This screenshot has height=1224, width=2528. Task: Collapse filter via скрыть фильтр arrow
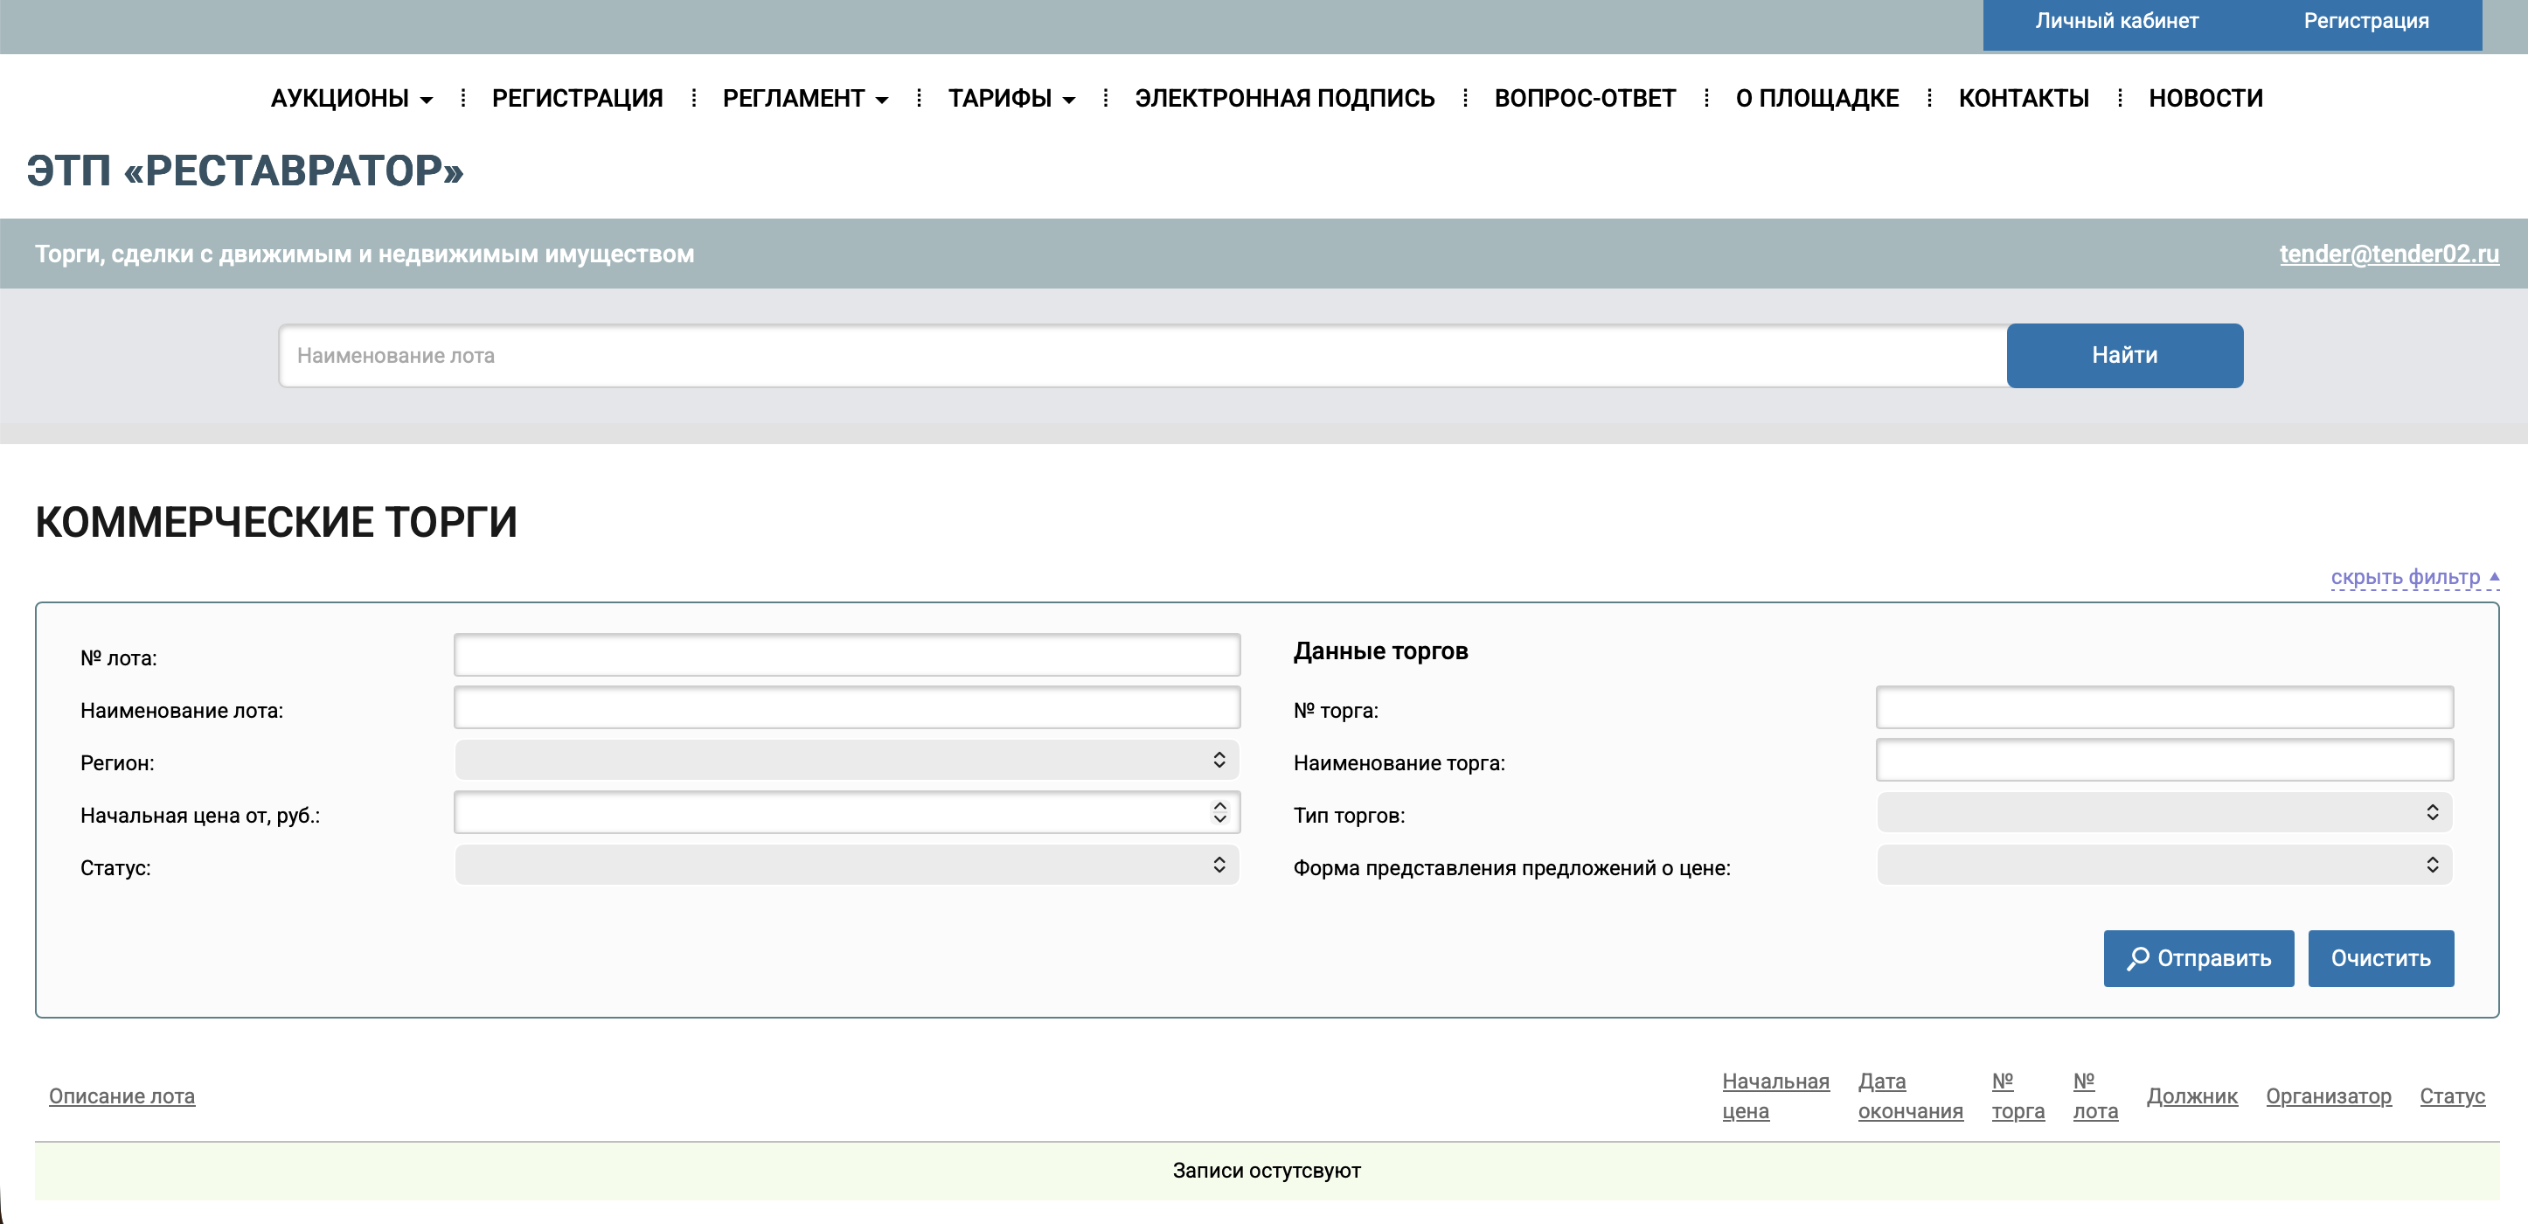(2494, 576)
